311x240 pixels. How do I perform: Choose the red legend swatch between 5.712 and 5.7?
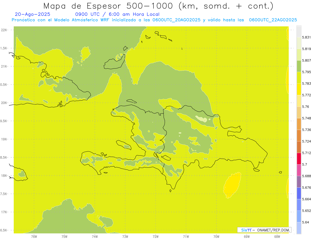pyautogui.click(x=299, y=158)
